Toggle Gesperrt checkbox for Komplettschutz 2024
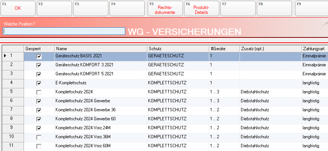Viewport: 328px width, 151px height. point(39,92)
